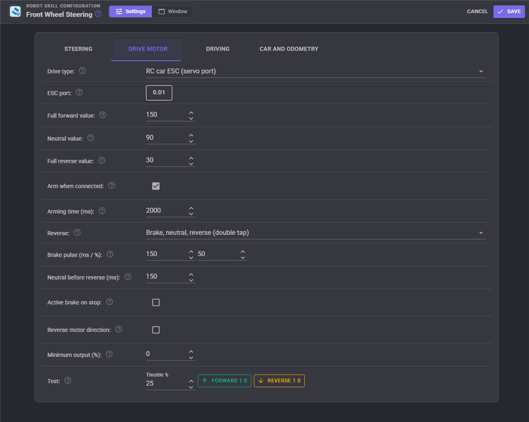Show help for the Test row
The image size is (529, 422).
pyautogui.click(x=68, y=381)
